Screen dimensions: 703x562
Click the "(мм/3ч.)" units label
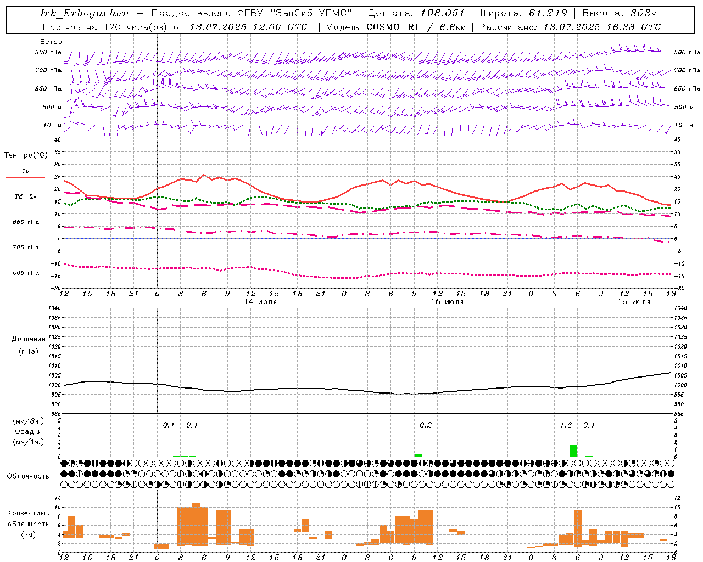[28, 421]
